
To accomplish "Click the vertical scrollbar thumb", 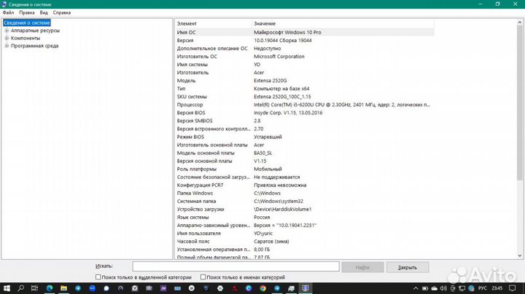I will [x=520, y=103].
